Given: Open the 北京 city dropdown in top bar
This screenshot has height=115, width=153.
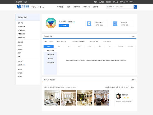Looking at the screenshot, I should pos(26,2).
